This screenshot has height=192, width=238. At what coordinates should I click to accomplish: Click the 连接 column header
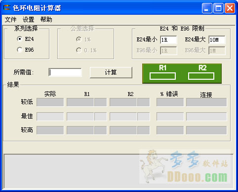coord(206,95)
